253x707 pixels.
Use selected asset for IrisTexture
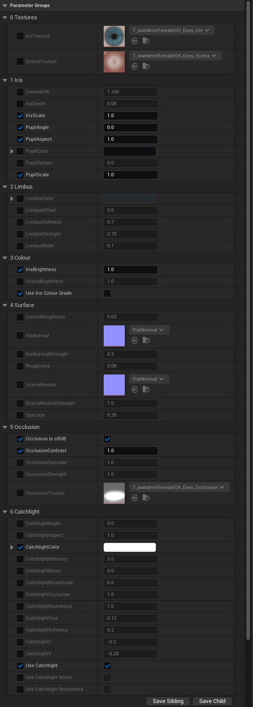135,41
